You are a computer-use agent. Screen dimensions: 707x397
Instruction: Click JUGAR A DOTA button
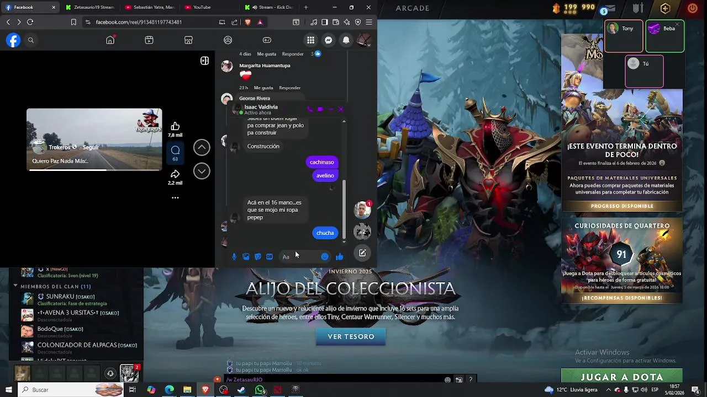pos(622,377)
